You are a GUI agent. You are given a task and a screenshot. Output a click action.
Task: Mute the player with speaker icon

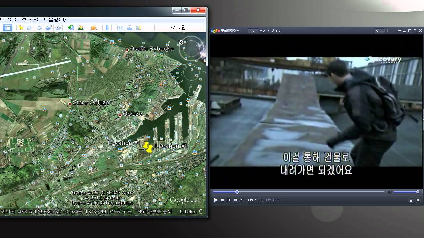[x=390, y=192]
